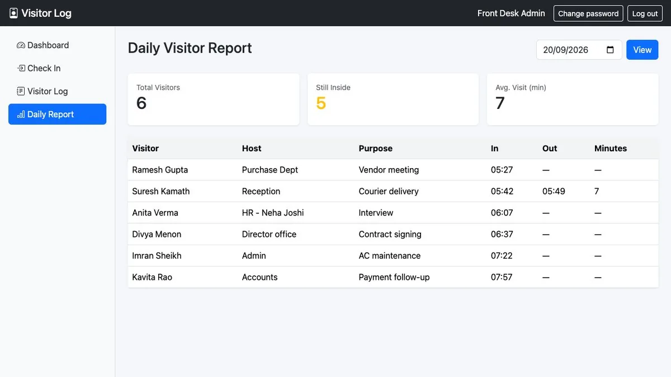Select visitor Kavita Rao

tap(152, 277)
